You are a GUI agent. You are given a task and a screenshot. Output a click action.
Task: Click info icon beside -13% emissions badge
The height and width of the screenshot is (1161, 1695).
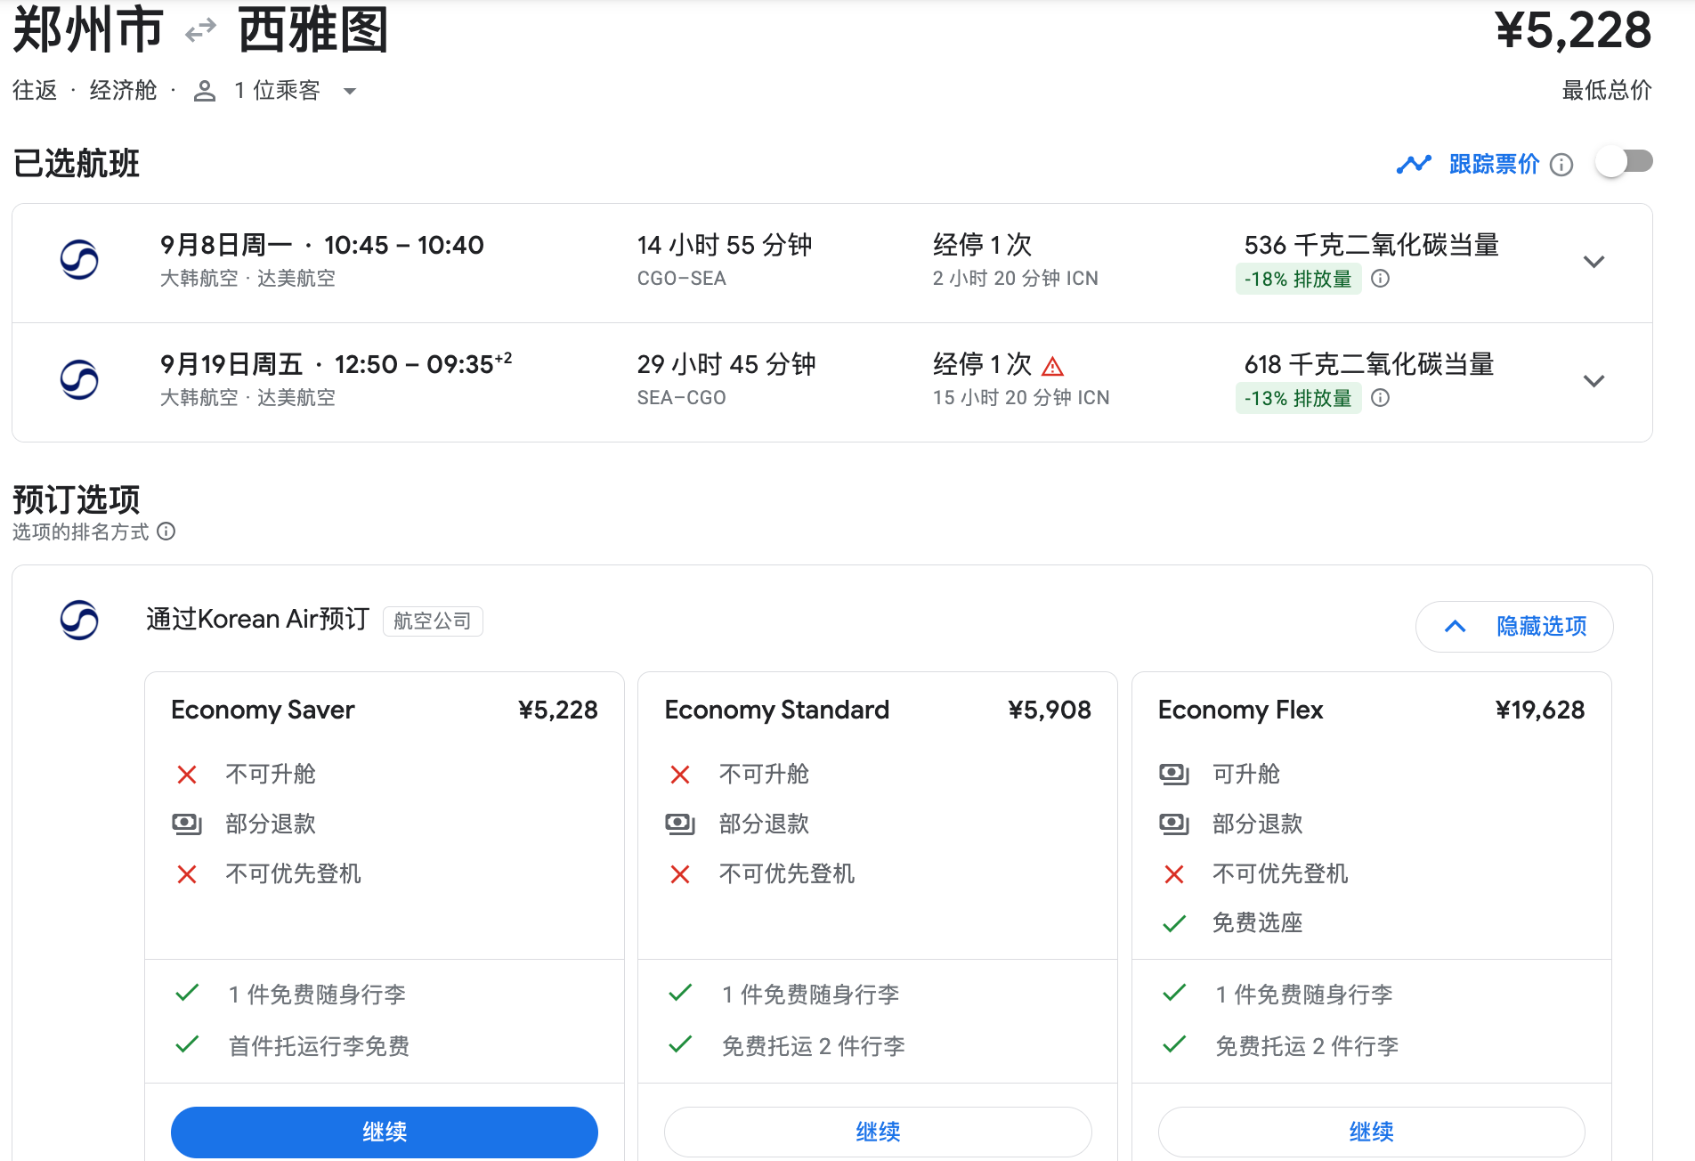pyautogui.click(x=1380, y=398)
